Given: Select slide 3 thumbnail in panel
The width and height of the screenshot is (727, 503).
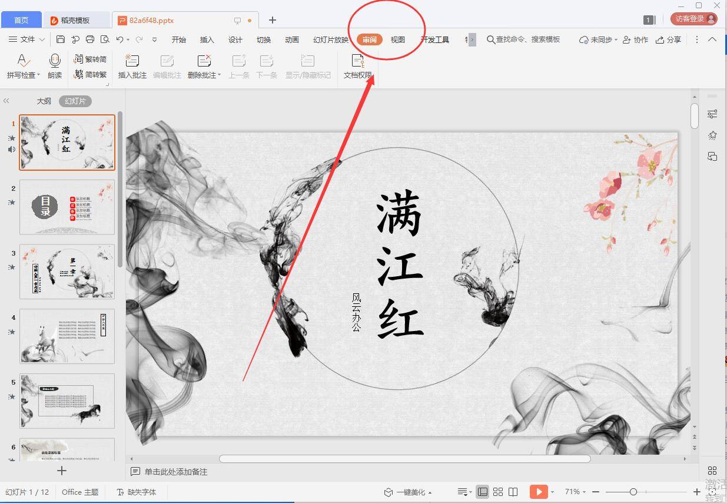Looking at the screenshot, I should [67, 272].
